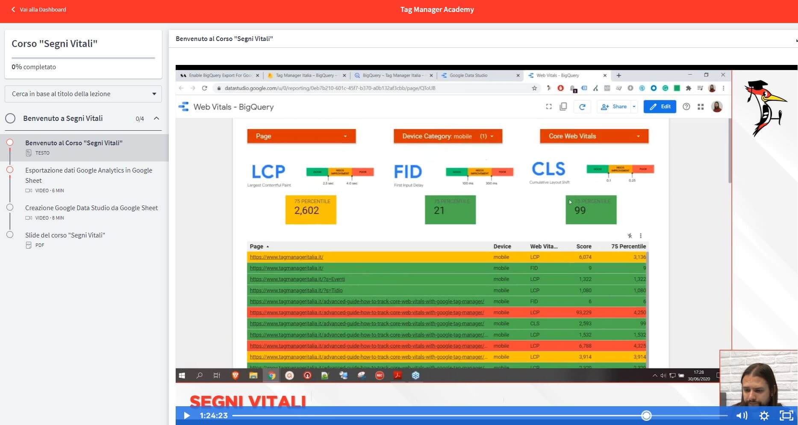The width and height of the screenshot is (798, 425).
Task: Open Brave browser from the taskbar
Action: tap(235, 375)
